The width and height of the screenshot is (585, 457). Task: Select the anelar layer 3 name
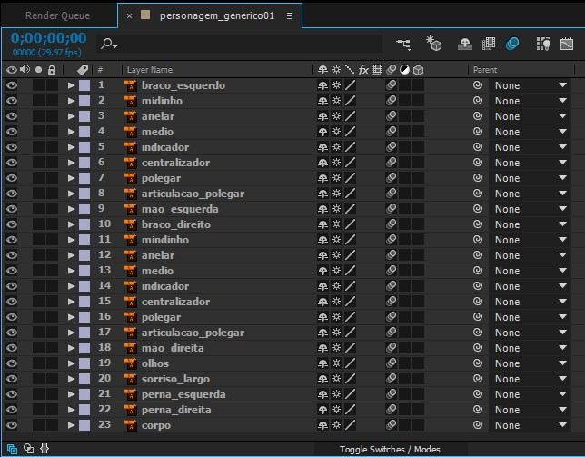(x=158, y=116)
